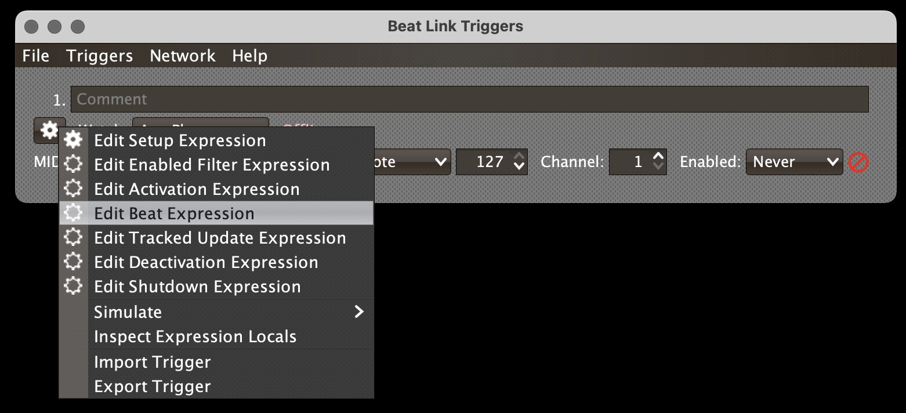Click the gear icon beside Edit Tracked Update Expression

(x=73, y=238)
